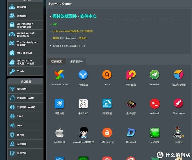Click the 网络地图 network map icon
The height and width of the screenshot is (160, 192).
[12, 7]
